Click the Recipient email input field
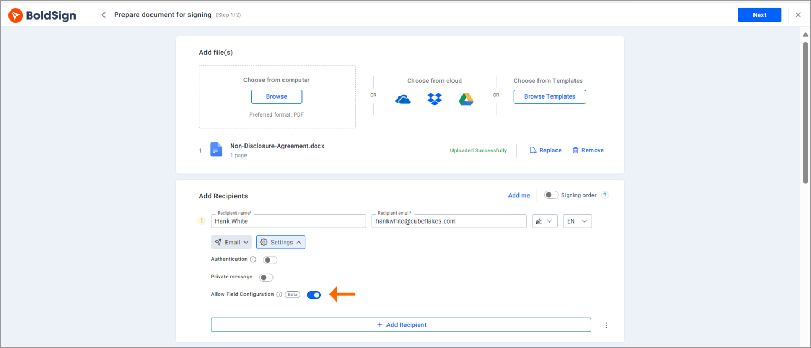 (x=449, y=221)
